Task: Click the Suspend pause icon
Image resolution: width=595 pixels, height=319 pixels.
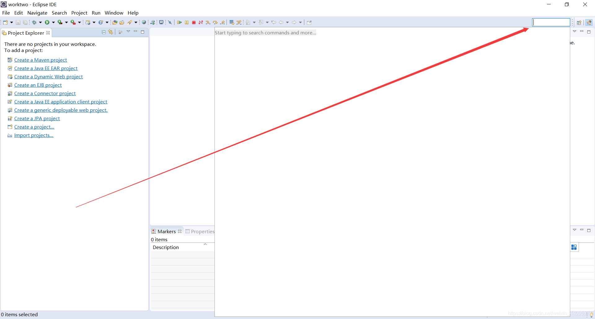Action: pos(187,22)
